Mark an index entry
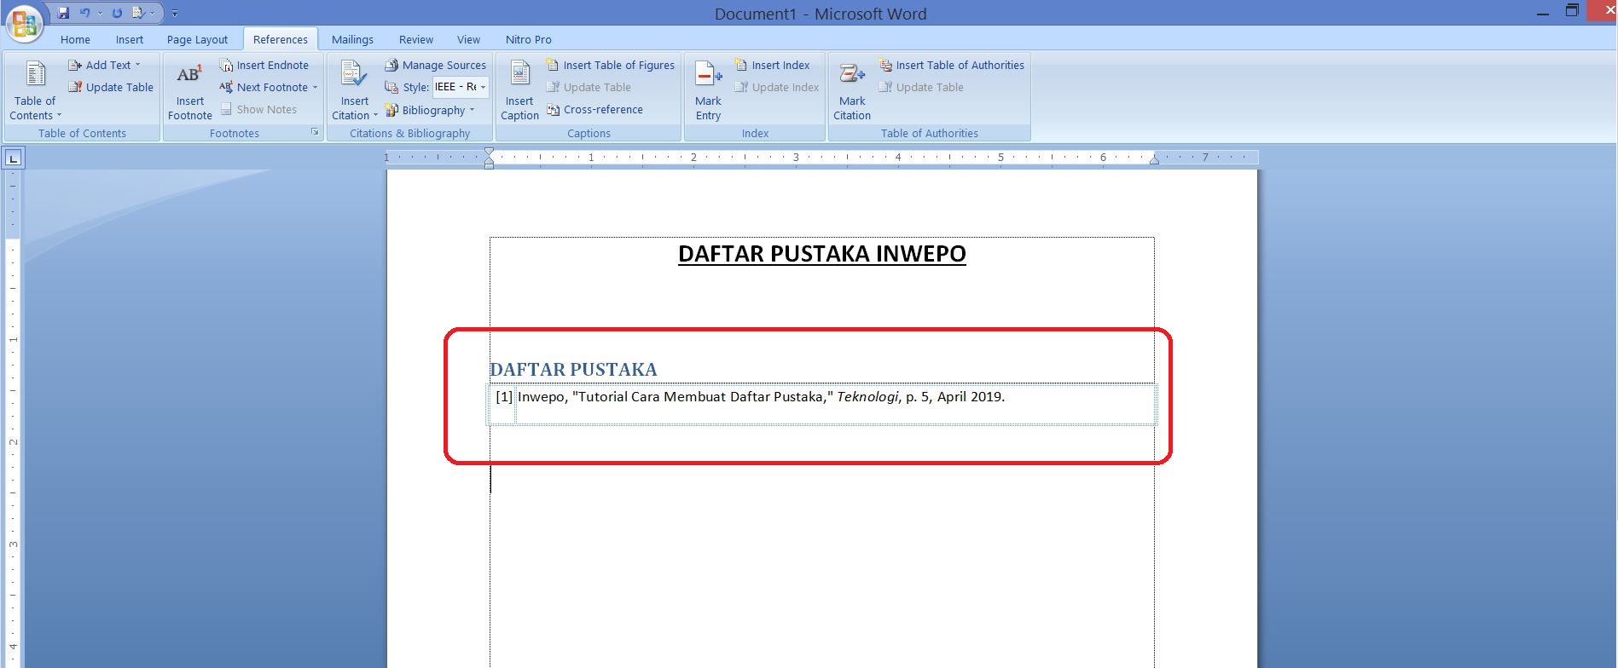The width and height of the screenshot is (1618, 668). click(x=708, y=90)
